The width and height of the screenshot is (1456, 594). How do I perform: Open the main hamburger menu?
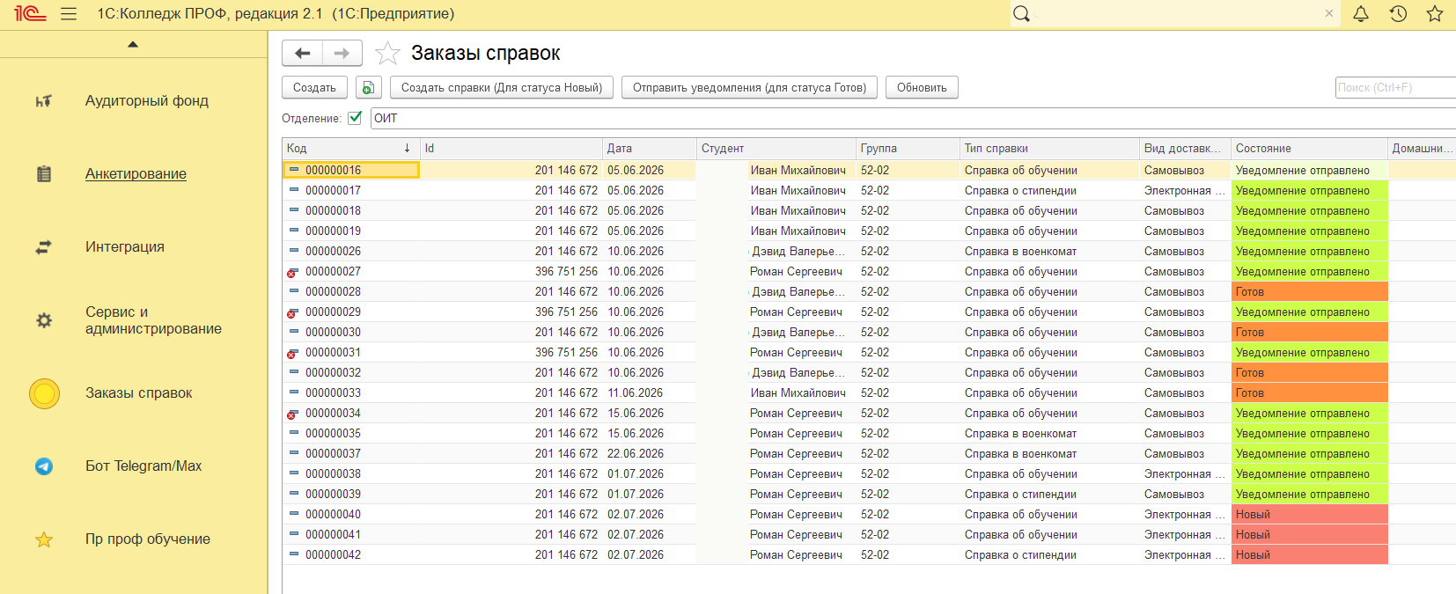tap(69, 14)
